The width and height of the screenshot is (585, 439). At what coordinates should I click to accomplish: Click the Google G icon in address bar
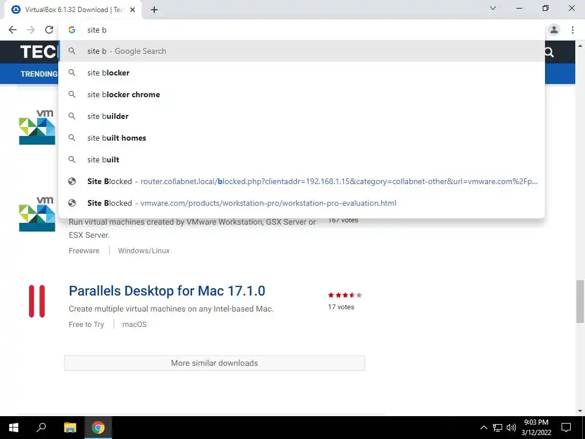point(72,30)
